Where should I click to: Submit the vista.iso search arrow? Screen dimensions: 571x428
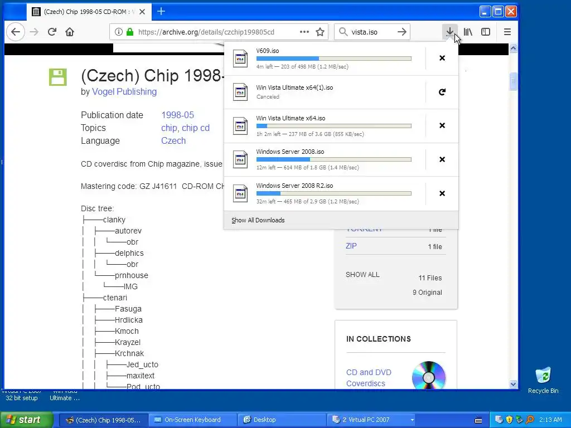click(402, 32)
